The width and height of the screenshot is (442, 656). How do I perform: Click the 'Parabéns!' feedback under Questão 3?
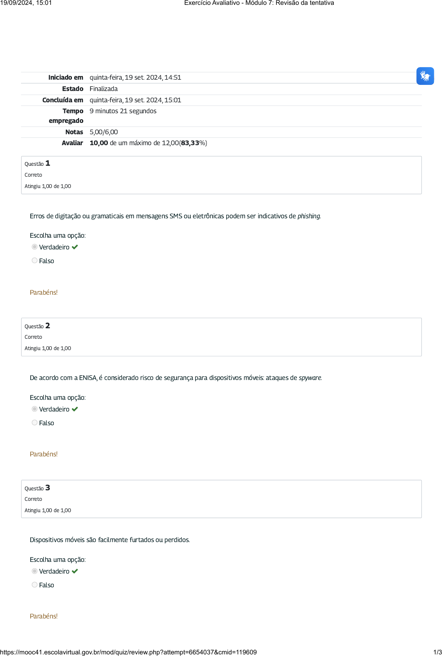(44, 616)
